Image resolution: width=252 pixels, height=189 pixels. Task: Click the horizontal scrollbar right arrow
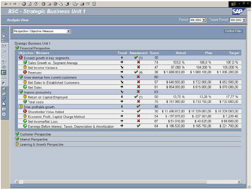pos(239,182)
